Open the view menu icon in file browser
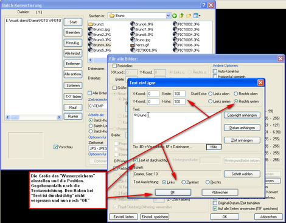The height and width of the screenshot is (223, 286). tap(197, 16)
